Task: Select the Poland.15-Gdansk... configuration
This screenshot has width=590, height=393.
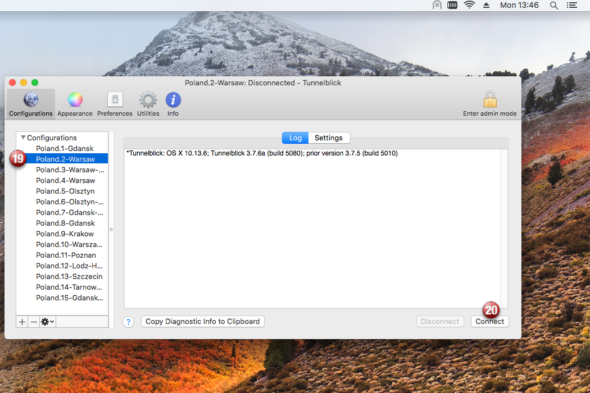Action: (62, 298)
